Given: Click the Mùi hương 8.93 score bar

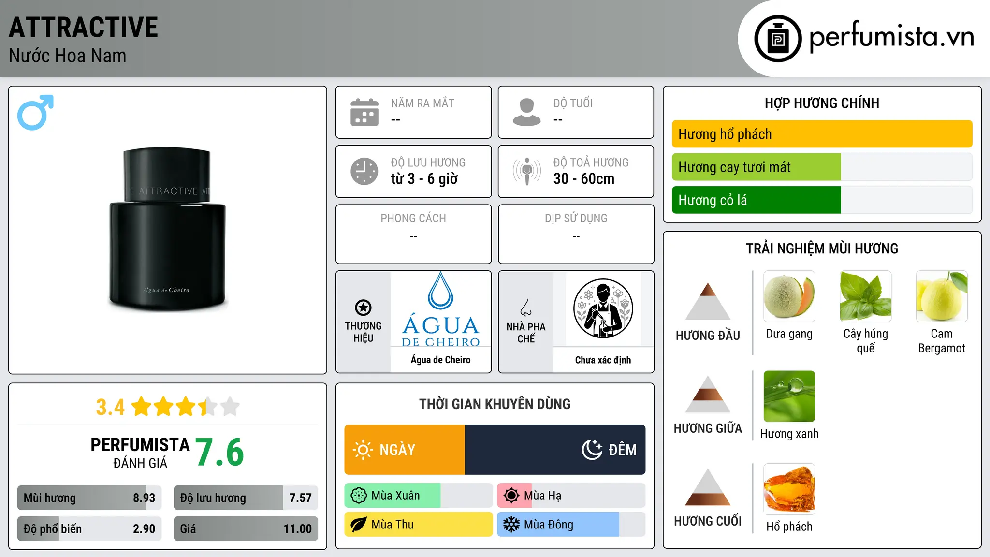Looking at the screenshot, I should 89,498.
